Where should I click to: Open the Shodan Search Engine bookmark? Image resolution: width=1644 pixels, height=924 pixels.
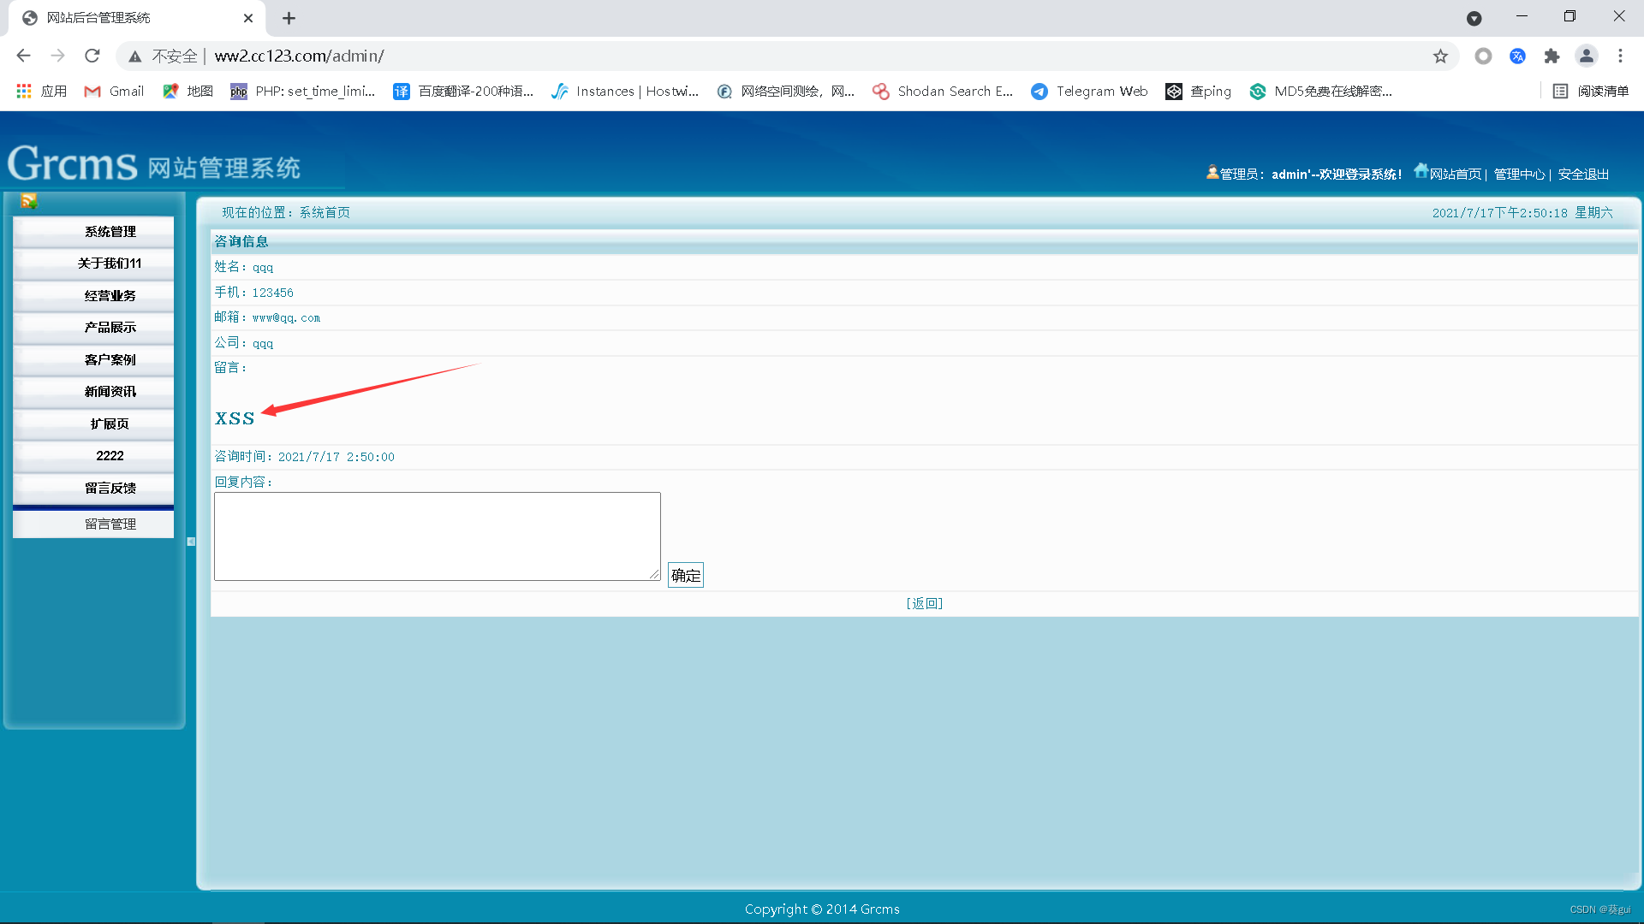943,91
